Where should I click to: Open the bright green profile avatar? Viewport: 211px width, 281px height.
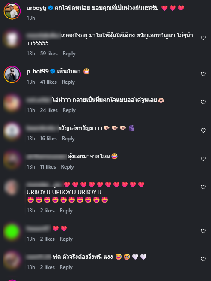12,231
